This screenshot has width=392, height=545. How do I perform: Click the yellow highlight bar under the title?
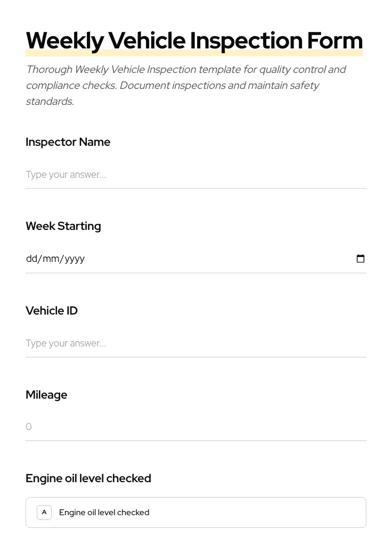[x=194, y=52]
